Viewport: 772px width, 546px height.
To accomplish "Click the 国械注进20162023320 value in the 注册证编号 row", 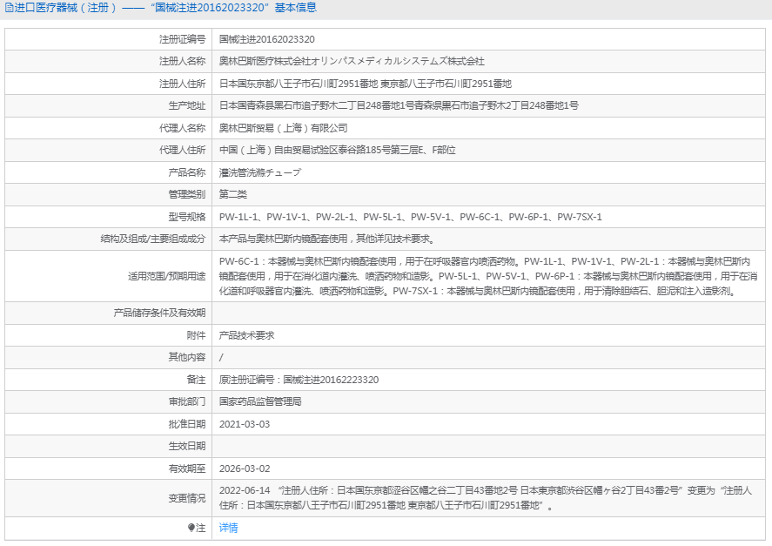I will [x=267, y=39].
